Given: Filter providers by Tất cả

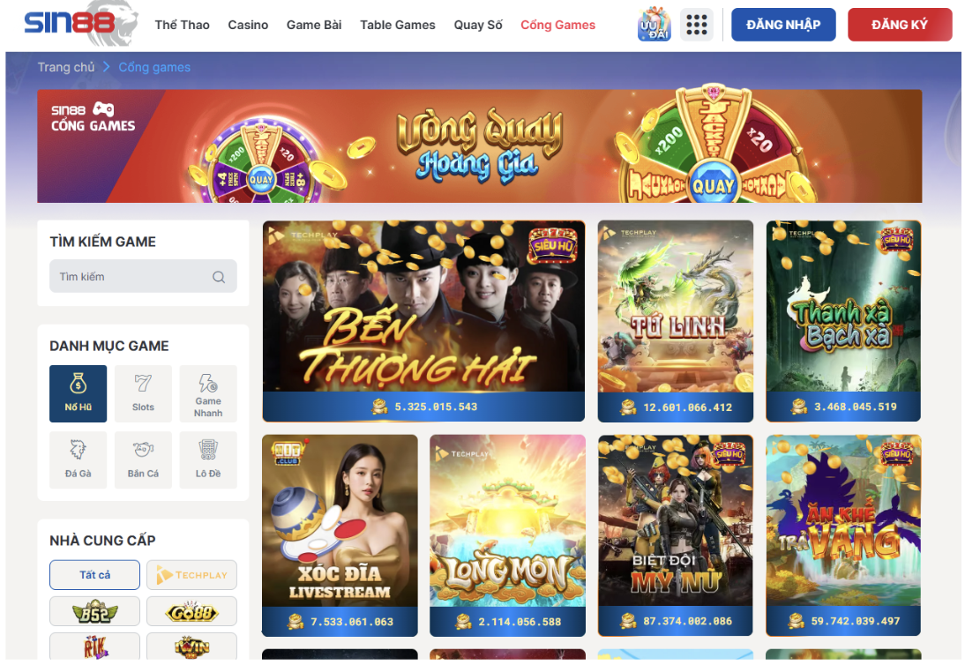Looking at the screenshot, I should pyautogui.click(x=94, y=574).
